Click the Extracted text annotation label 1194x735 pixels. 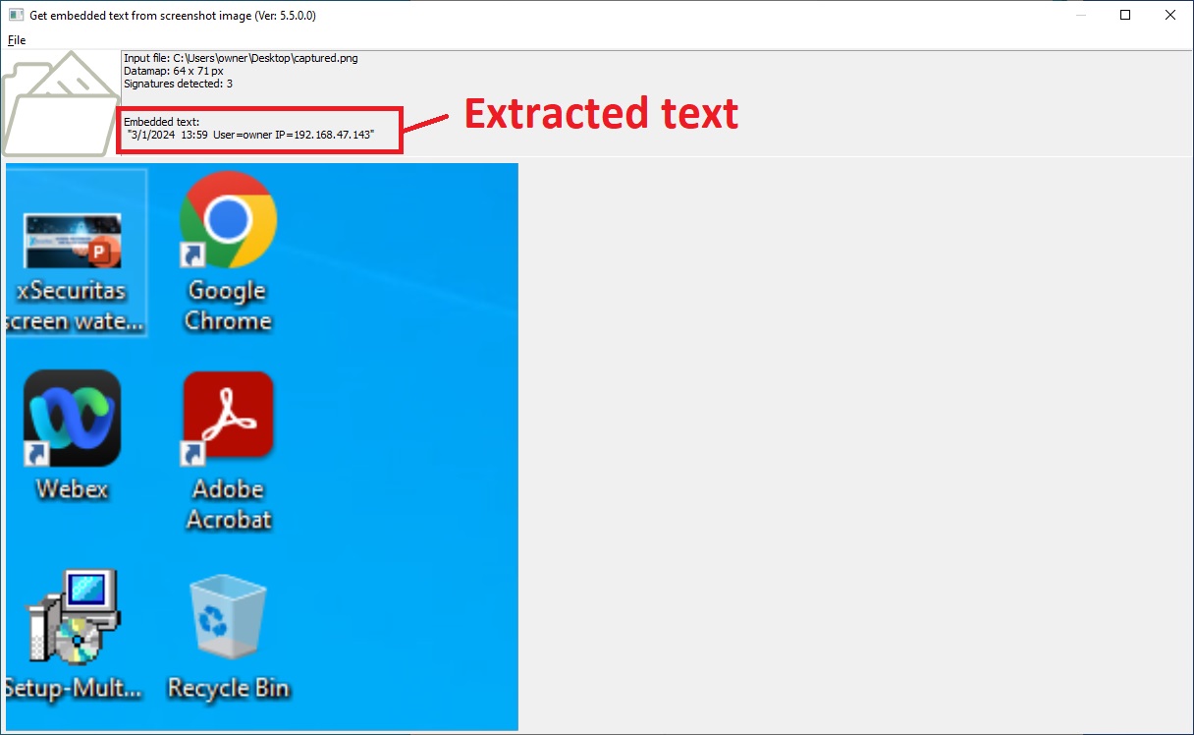tap(602, 114)
